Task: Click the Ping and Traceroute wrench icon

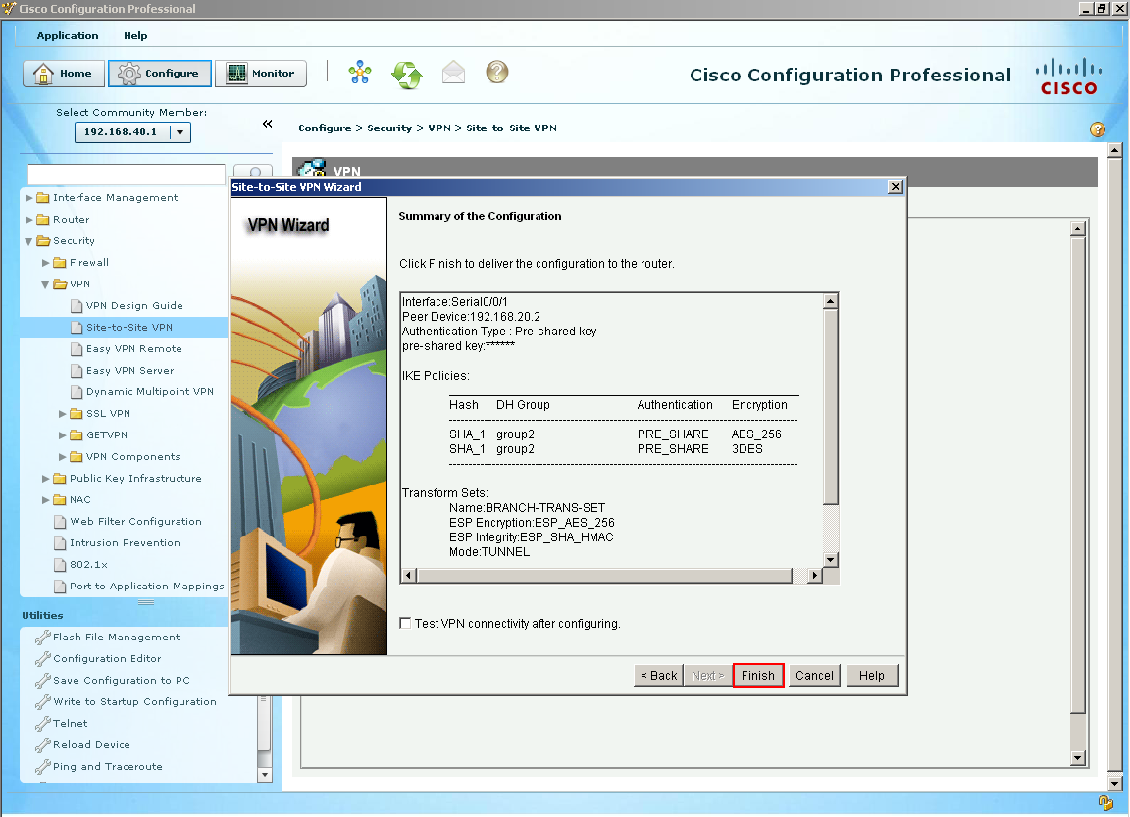Action: point(43,767)
